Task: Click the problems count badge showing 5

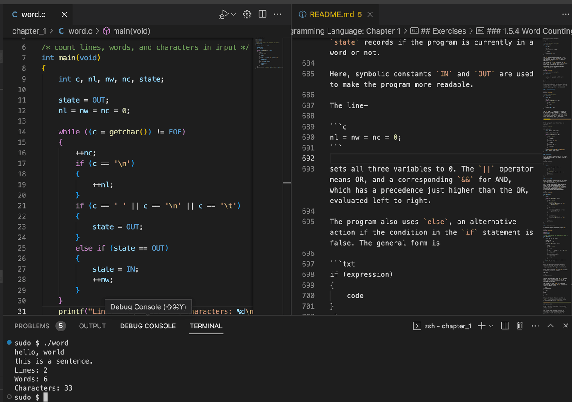Action: click(x=61, y=326)
